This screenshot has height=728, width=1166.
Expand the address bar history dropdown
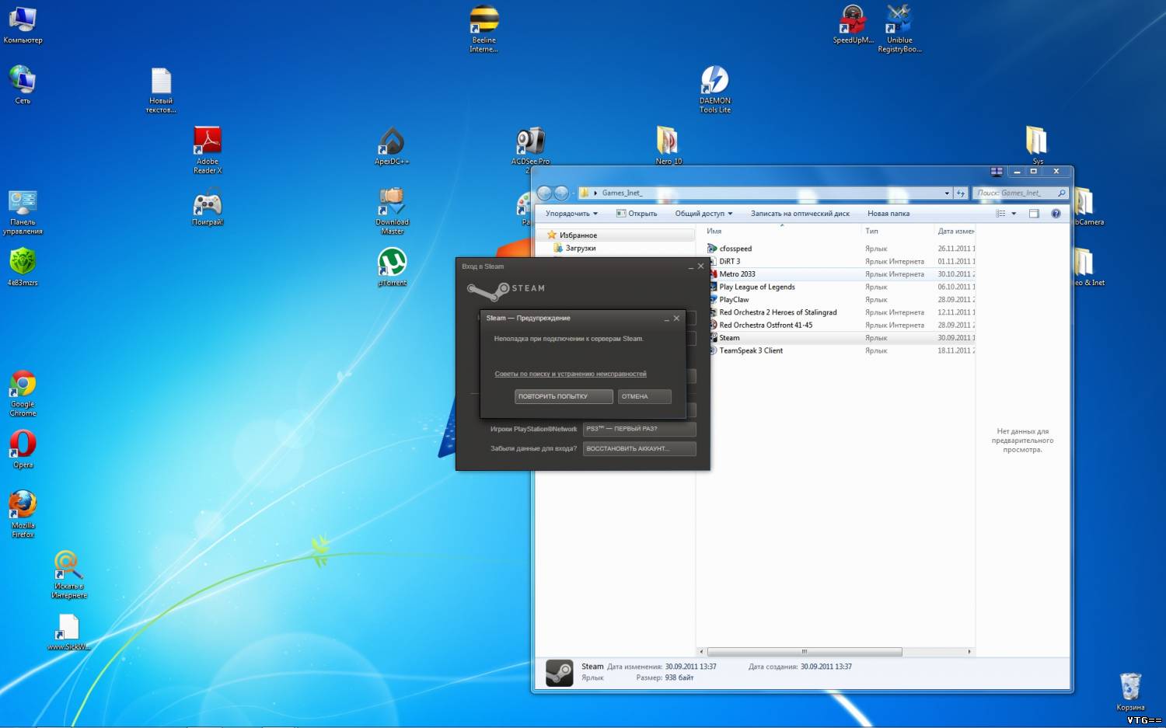(x=947, y=193)
